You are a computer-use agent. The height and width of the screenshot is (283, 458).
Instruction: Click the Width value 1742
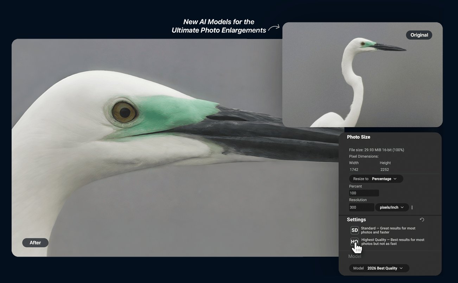(354, 170)
